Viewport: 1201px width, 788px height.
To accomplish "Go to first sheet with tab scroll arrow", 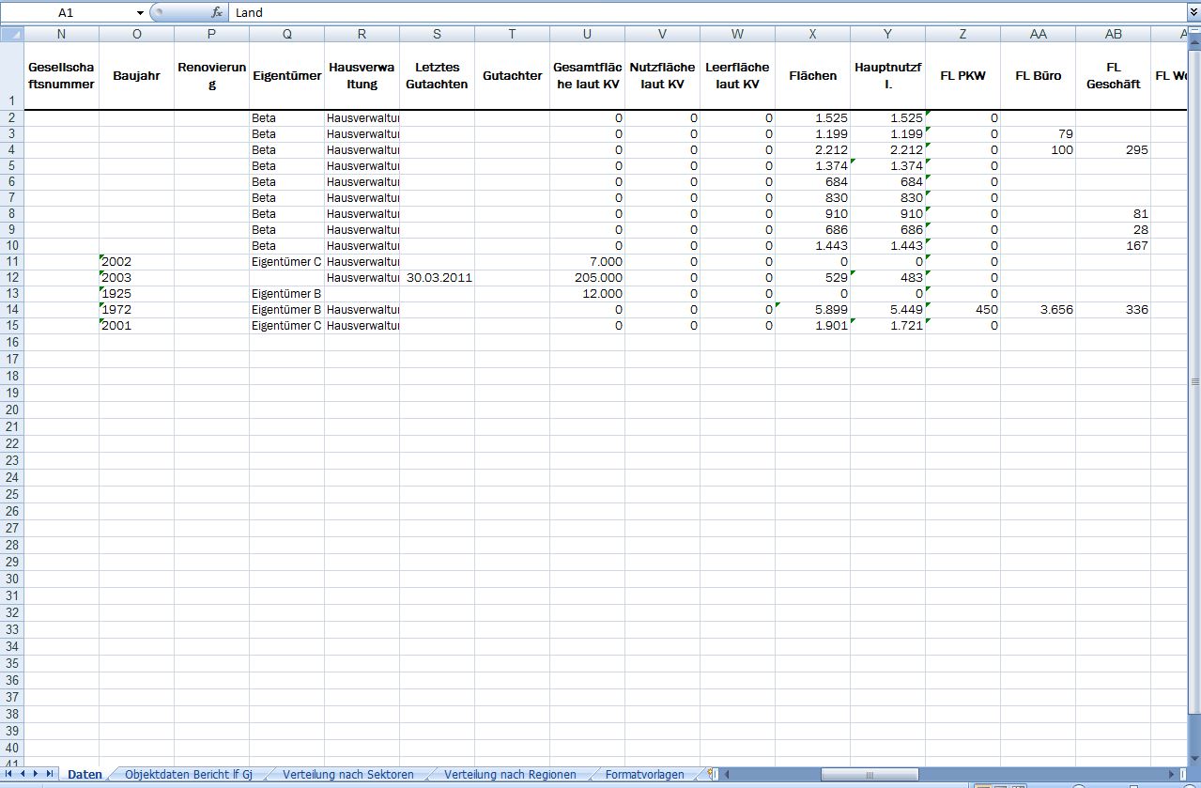I will click(8, 774).
